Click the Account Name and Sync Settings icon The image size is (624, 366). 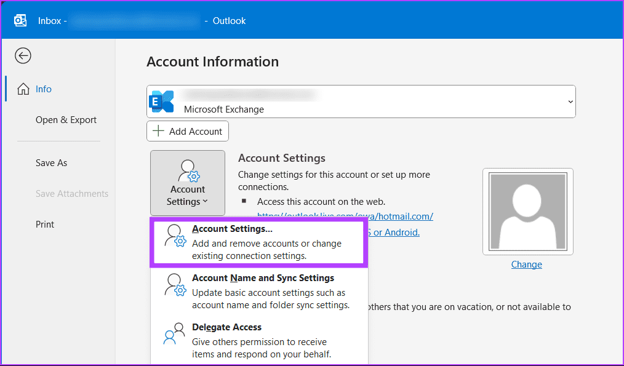coord(175,285)
